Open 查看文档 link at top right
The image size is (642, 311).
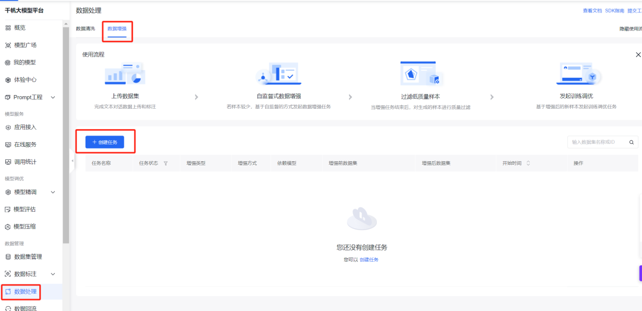[593, 11]
